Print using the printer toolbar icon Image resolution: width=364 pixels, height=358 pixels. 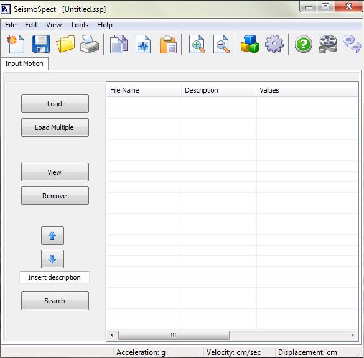click(90, 44)
